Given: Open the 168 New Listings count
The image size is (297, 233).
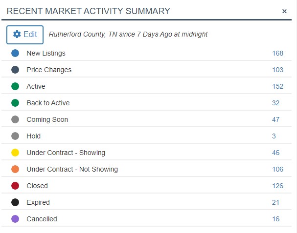Looking at the screenshot, I should coord(278,53).
